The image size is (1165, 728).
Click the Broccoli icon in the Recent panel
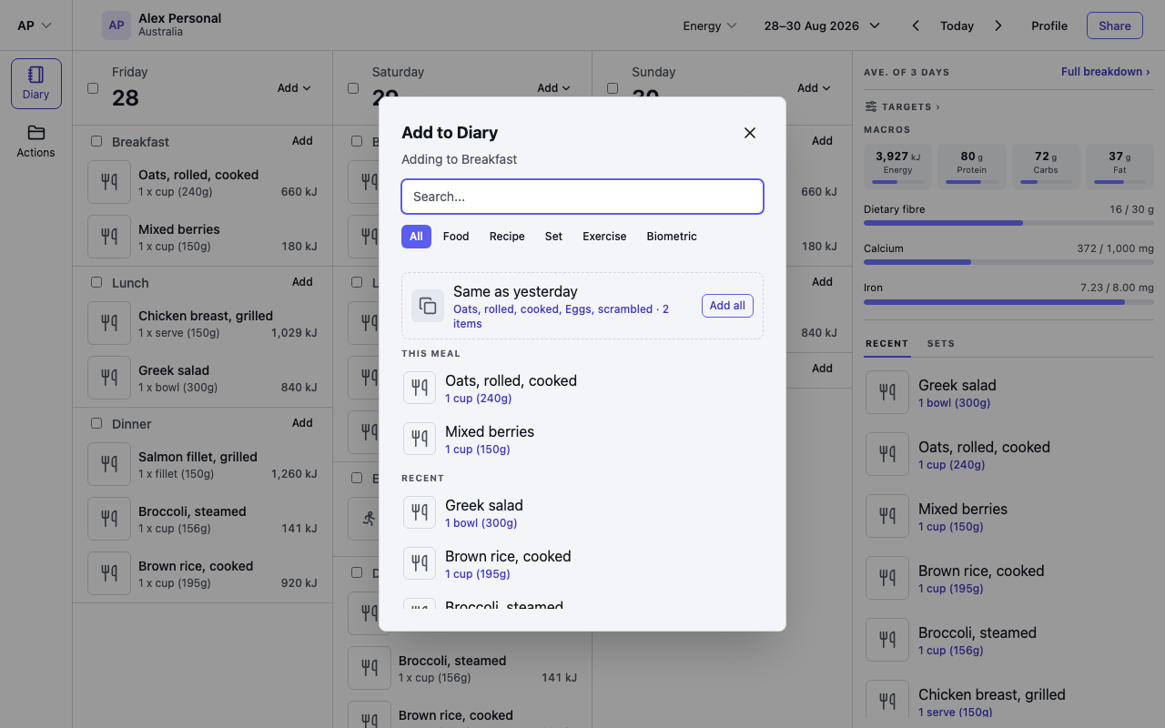887,640
